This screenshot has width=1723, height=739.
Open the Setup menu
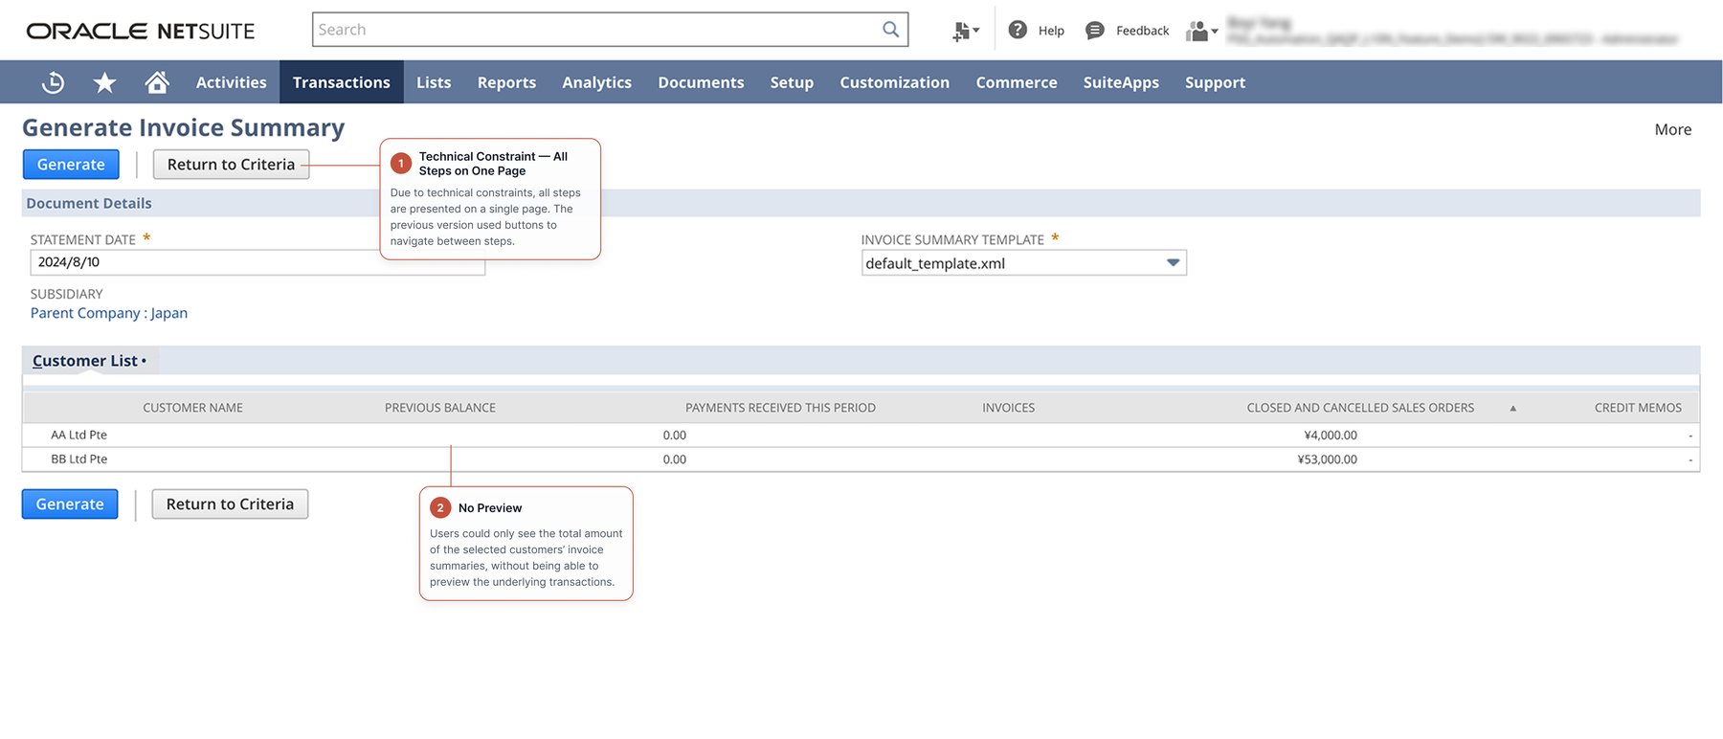point(792,82)
